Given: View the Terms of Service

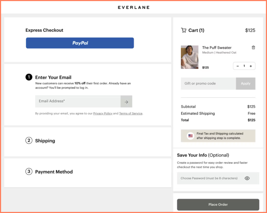Looking at the screenshot, I should [131, 113].
